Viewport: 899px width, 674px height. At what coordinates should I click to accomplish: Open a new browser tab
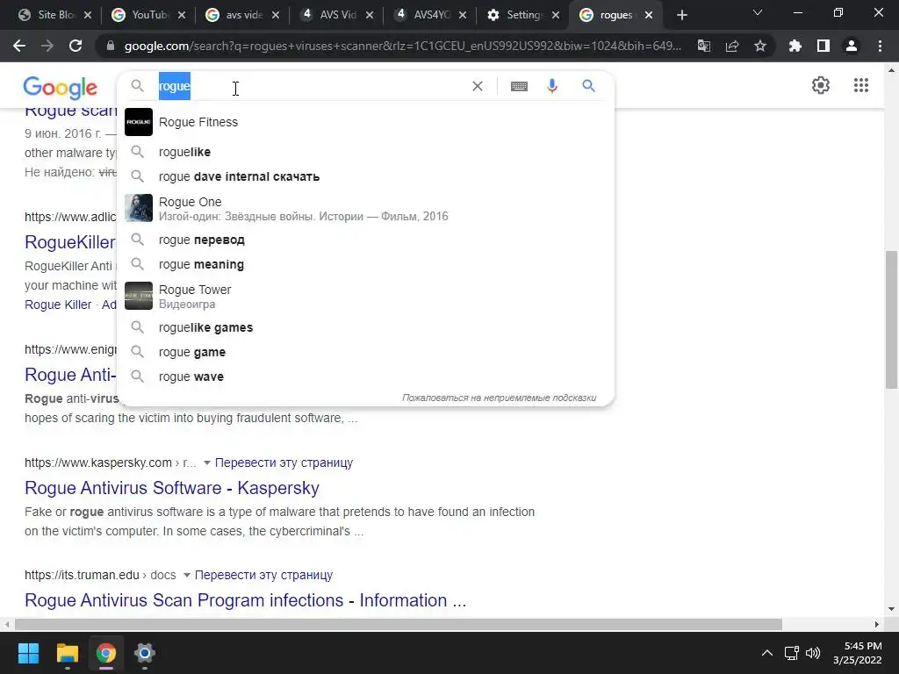click(x=681, y=15)
